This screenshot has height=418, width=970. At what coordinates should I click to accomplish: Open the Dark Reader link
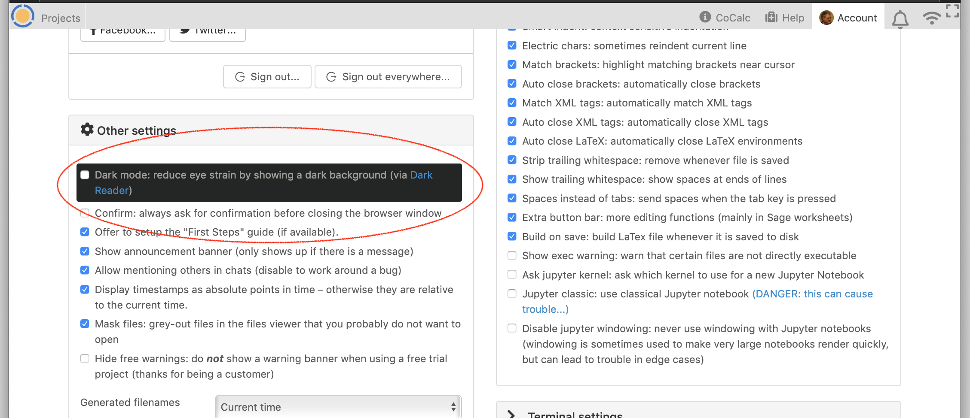point(421,175)
